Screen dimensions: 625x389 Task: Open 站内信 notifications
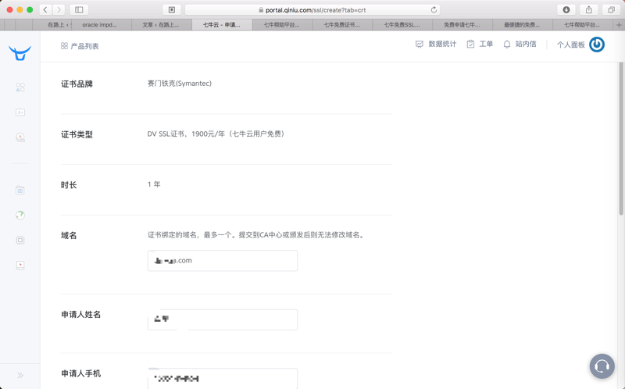click(520, 44)
